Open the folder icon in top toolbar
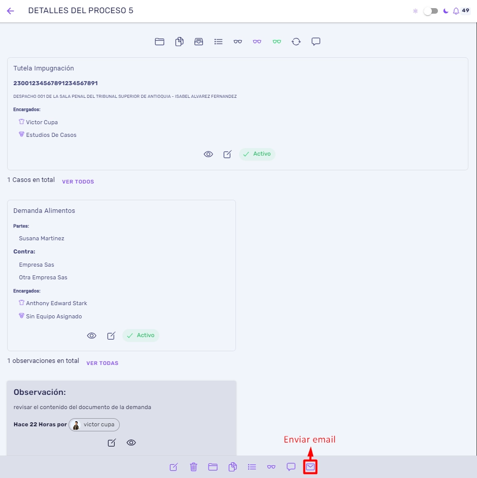Image resolution: width=477 pixels, height=478 pixels. tap(160, 42)
